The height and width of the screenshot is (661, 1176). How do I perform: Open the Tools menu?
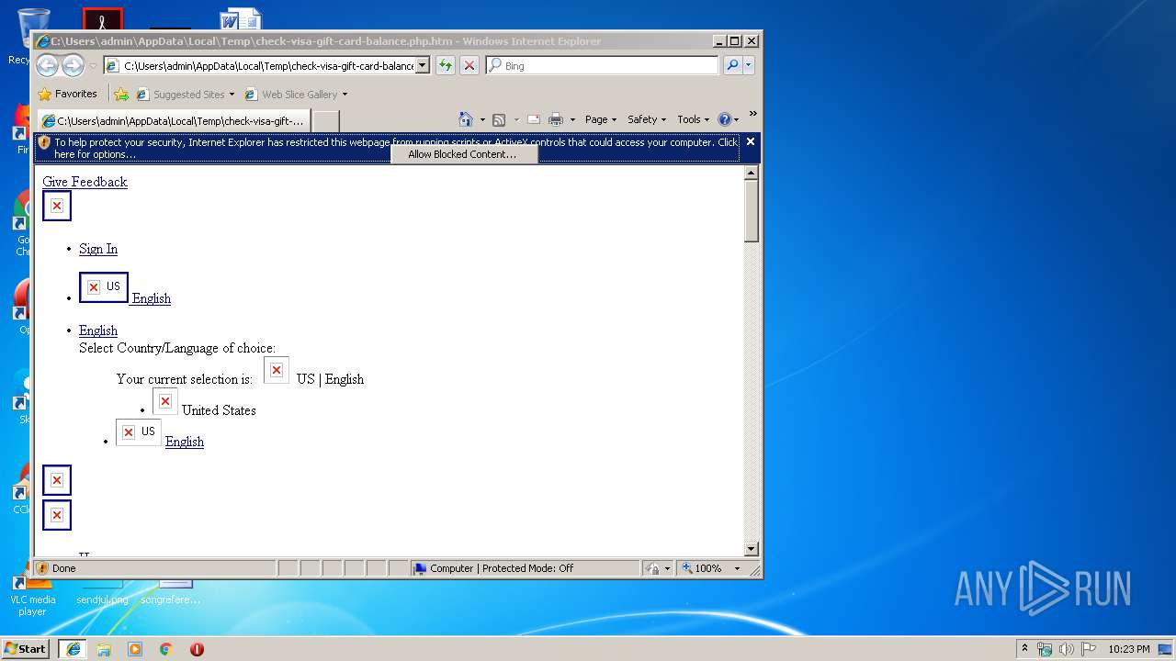click(693, 119)
